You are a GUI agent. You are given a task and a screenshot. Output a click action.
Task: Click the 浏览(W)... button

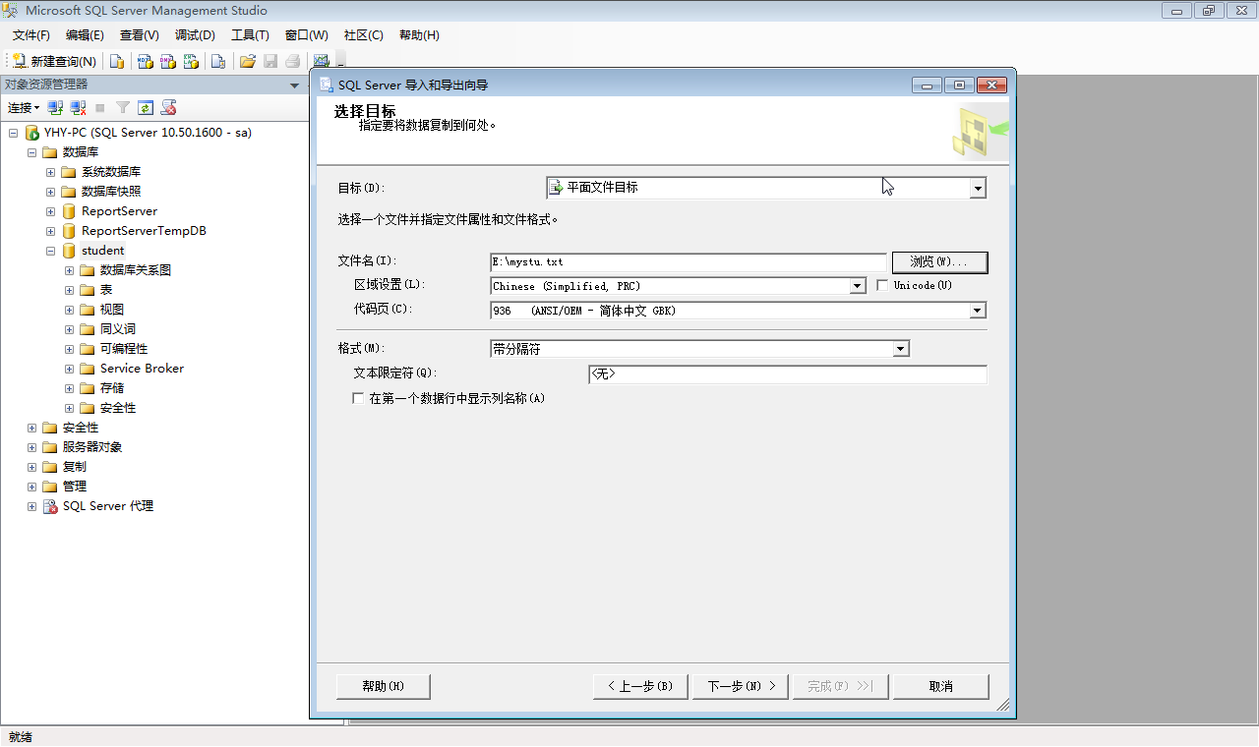[x=939, y=262]
